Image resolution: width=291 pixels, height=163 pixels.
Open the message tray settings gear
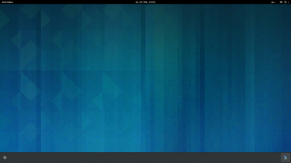click(x=5, y=158)
